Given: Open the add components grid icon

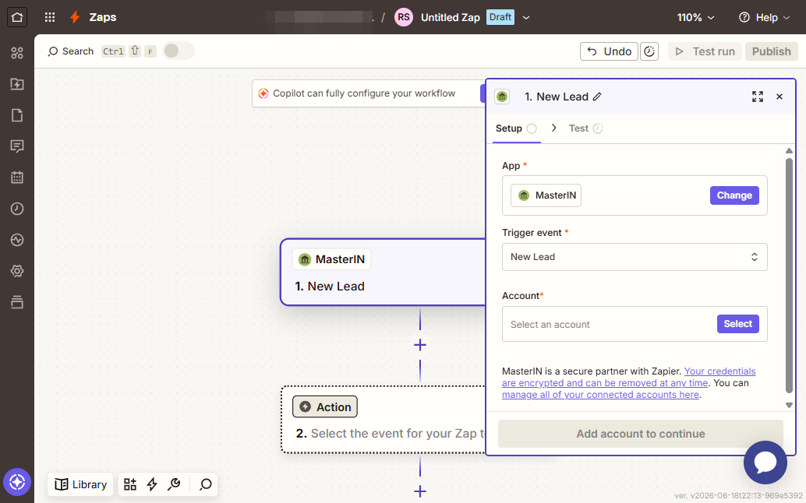Looking at the screenshot, I should pyautogui.click(x=130, y=484).
